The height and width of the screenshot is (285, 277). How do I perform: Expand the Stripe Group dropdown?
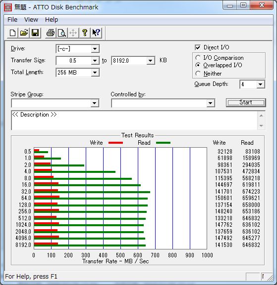click(95, 103)
